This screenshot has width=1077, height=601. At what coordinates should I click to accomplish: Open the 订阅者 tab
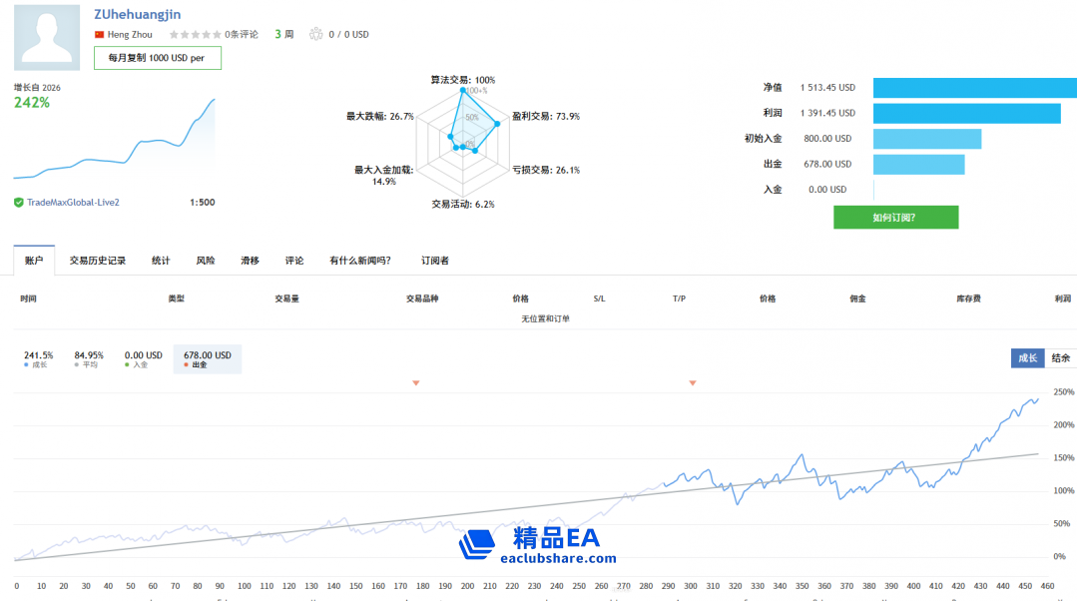click(435, 260)
